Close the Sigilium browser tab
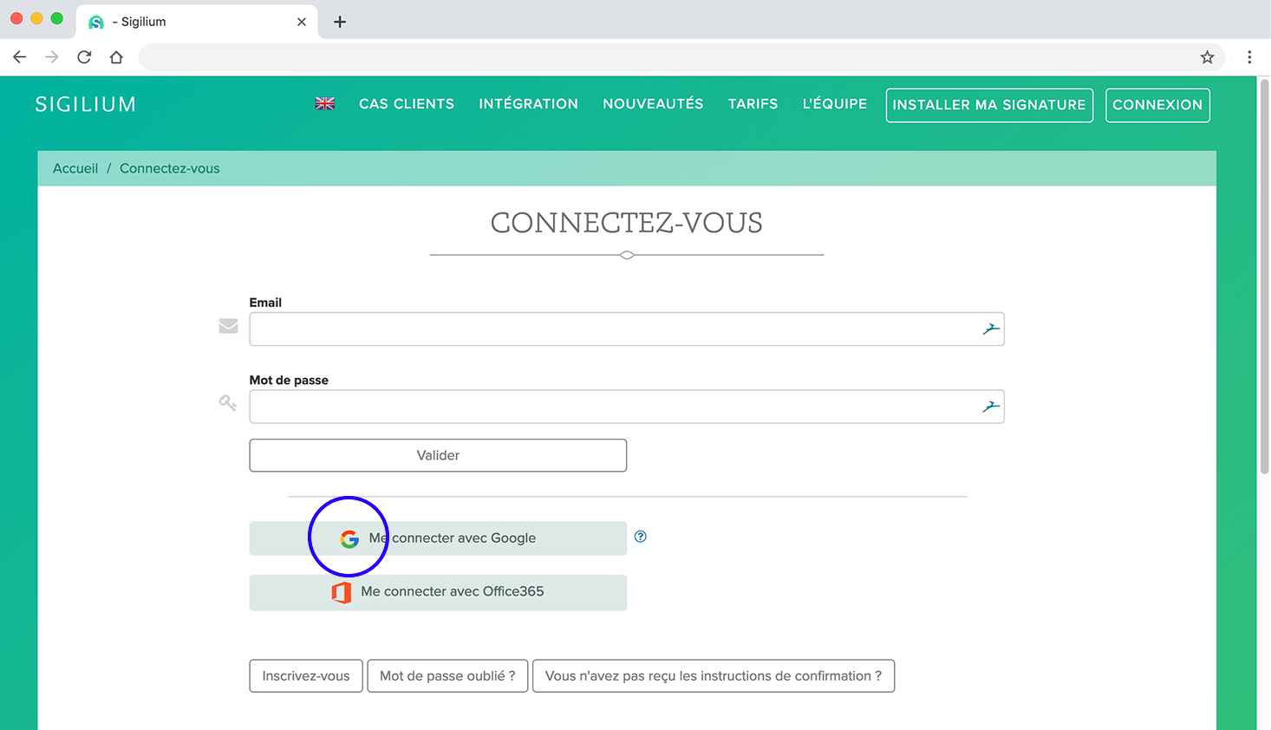The width and height of the screenshot is (1271, 730). (302, 22)
